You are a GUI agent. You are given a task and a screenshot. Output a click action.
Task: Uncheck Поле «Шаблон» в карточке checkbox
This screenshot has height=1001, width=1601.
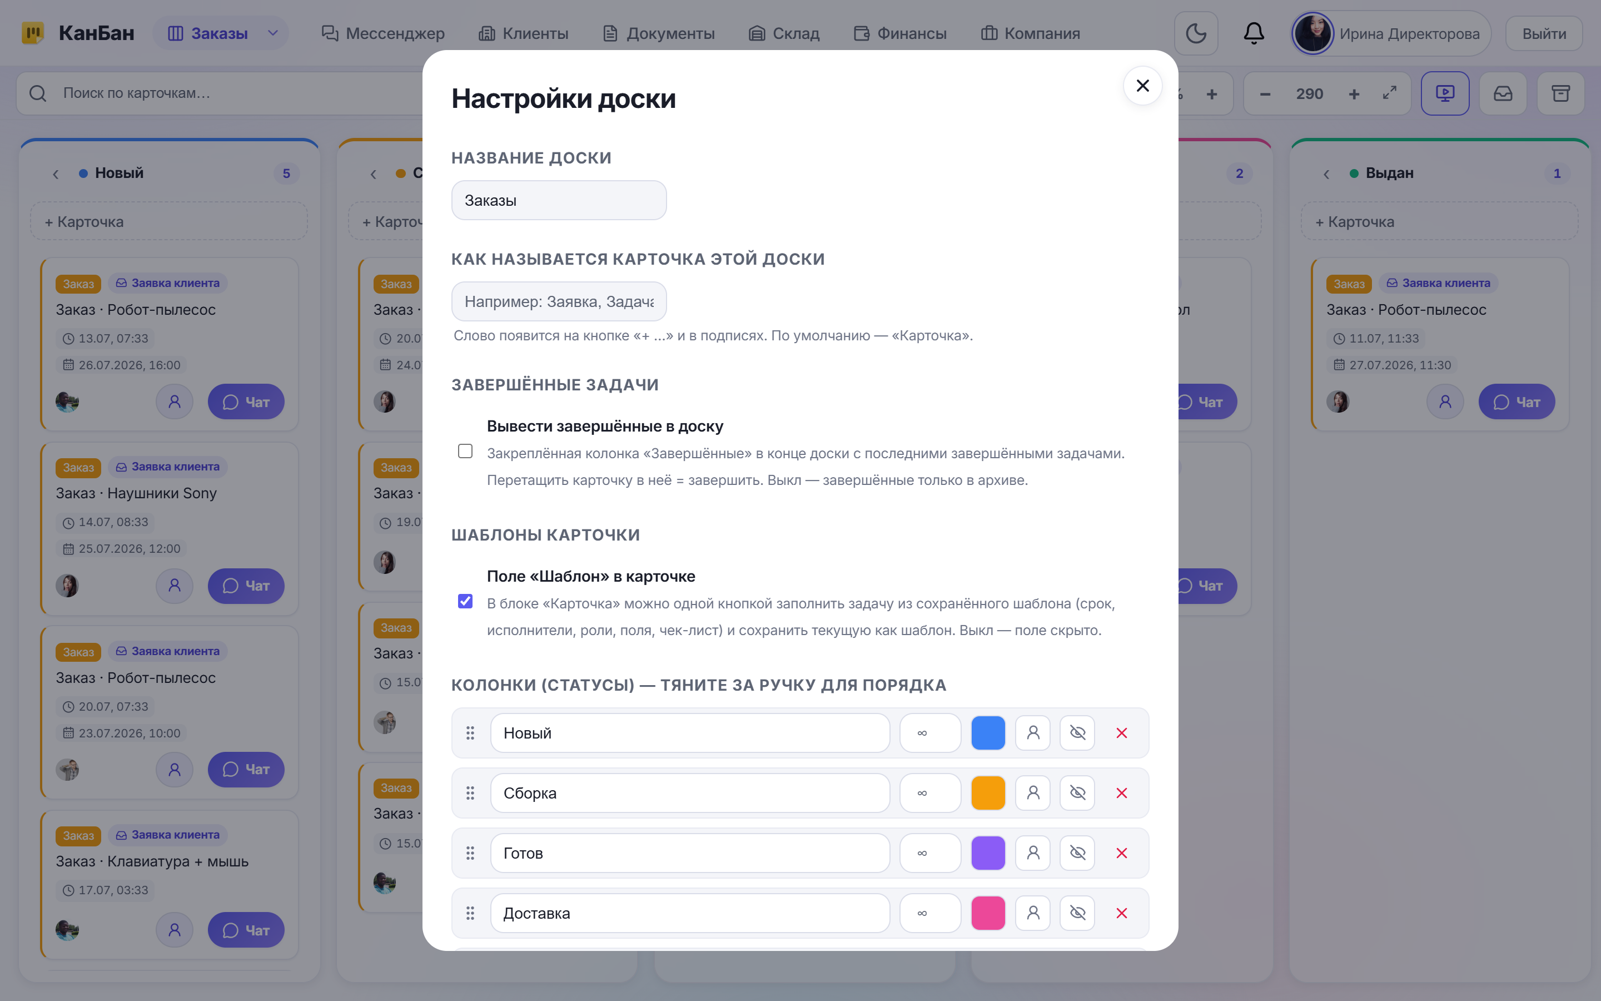pyautogui.click(x=465, y=601)
